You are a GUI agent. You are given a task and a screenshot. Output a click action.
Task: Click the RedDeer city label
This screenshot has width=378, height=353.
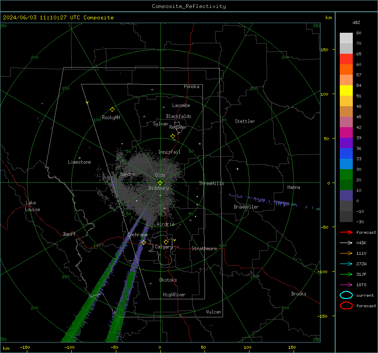click(x=178, y=127)
